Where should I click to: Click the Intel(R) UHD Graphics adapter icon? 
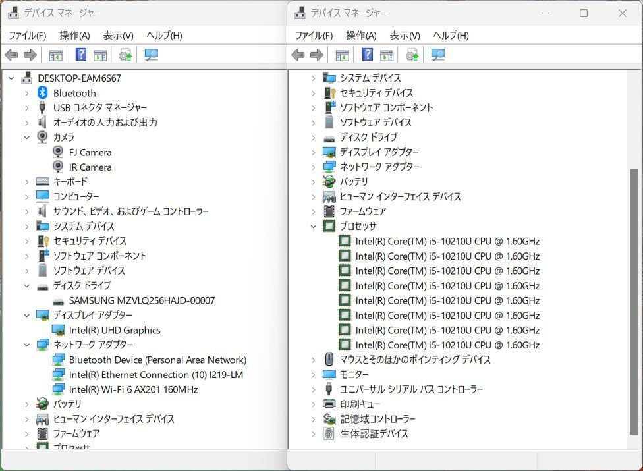pyautogui.click(x=59, y=330)
